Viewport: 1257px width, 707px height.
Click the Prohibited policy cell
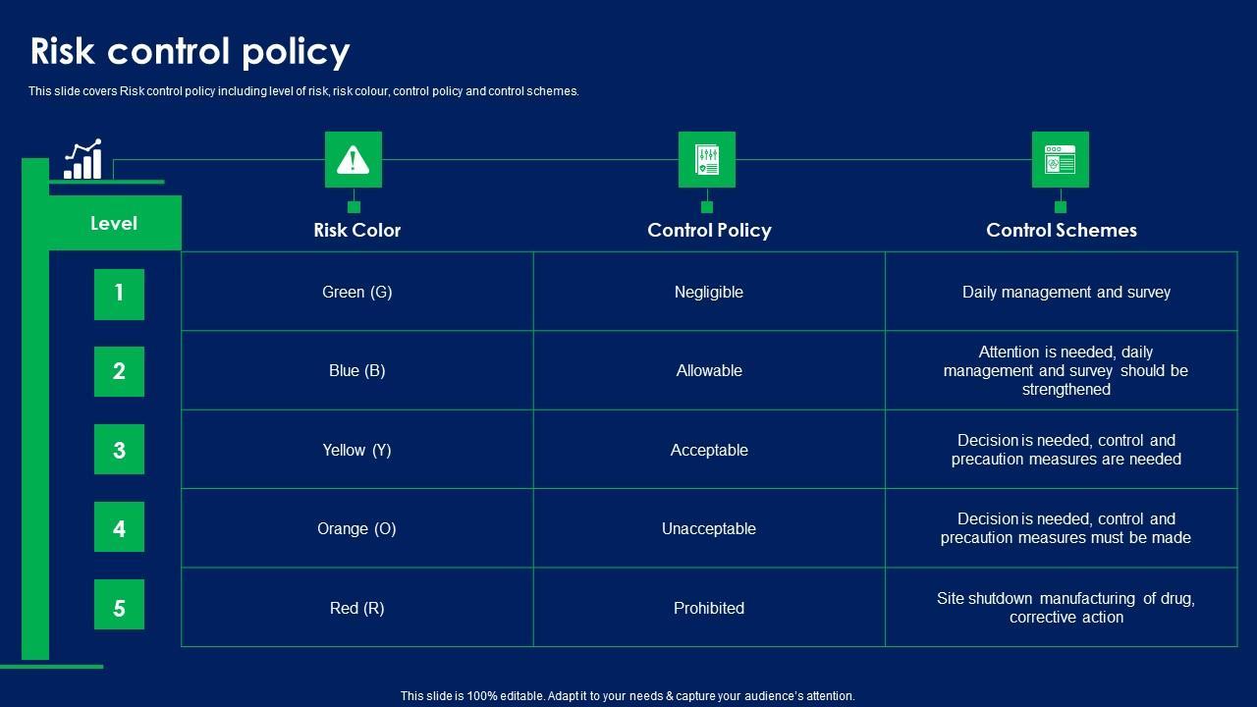709,608
